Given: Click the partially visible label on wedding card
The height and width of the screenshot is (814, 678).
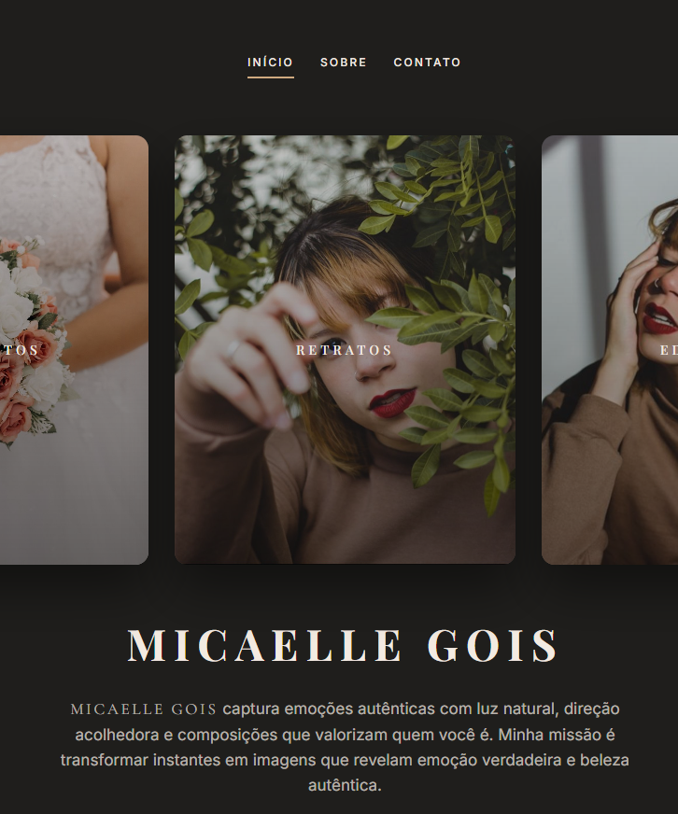Looking at the screenshot, I should [20, 350].
